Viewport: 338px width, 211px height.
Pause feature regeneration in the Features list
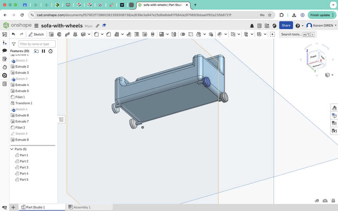43,51
